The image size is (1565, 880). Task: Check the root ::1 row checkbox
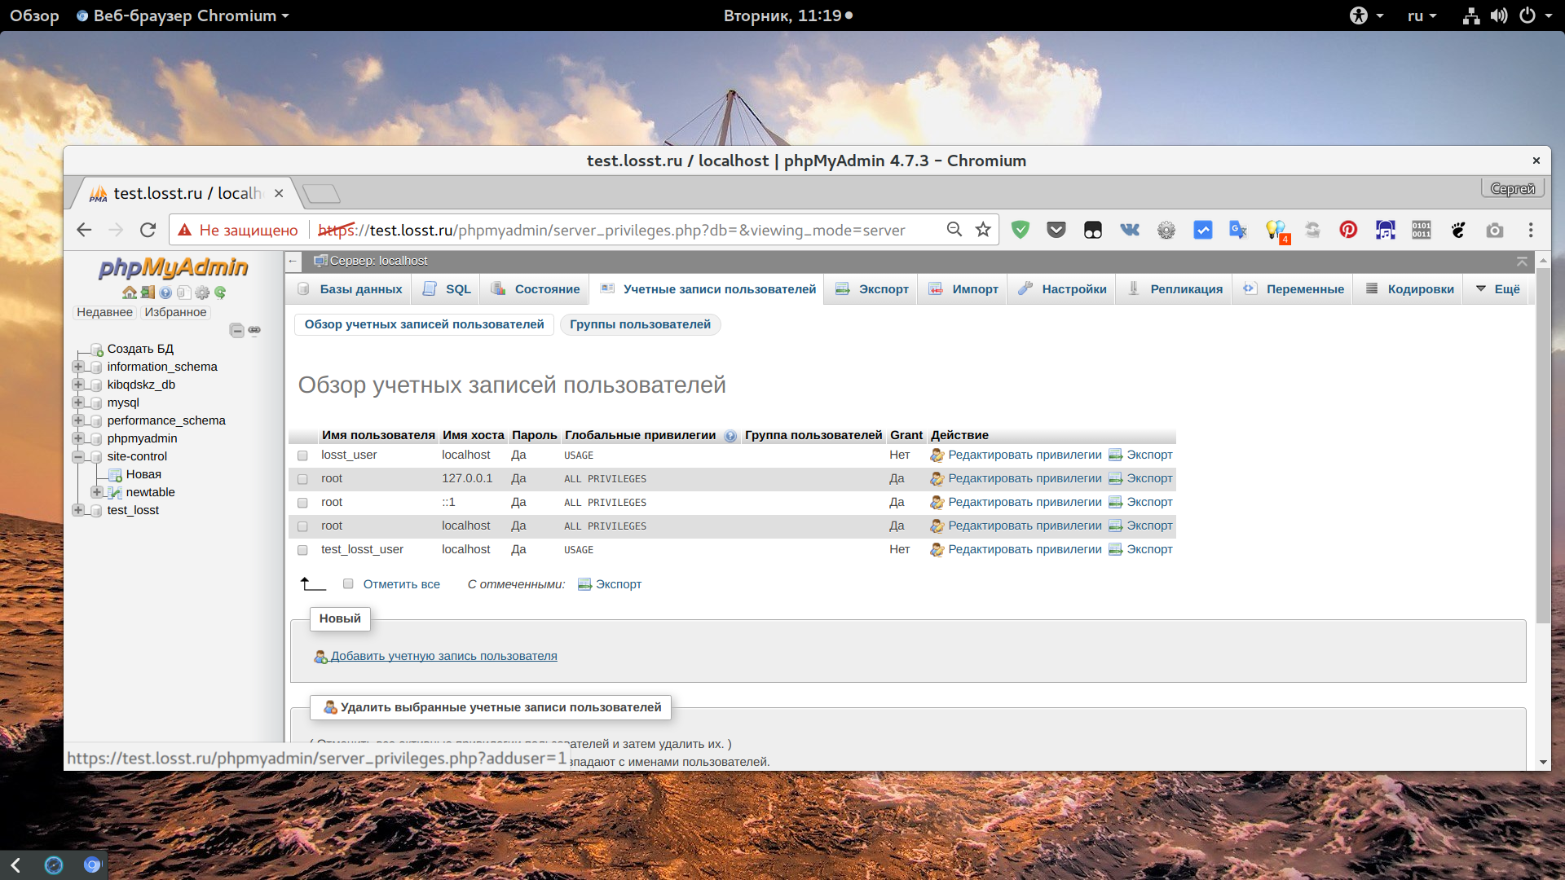pos(302,504)
